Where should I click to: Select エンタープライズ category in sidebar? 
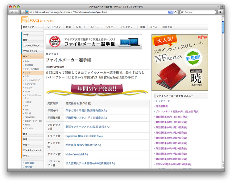pos(33,45)
